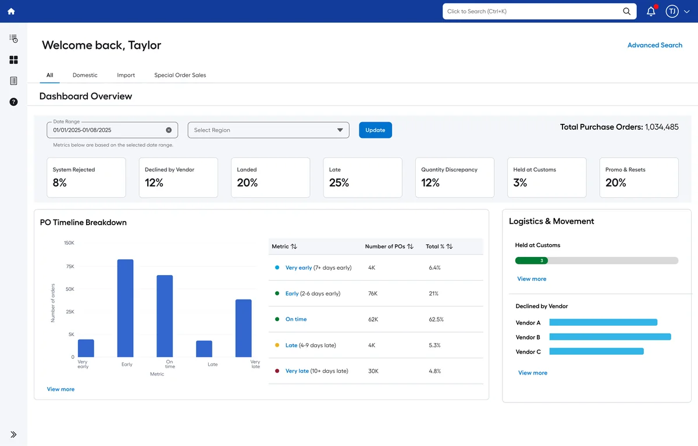Switch to the Domestic tab
698x446 pixels.
tap(85, 75)
